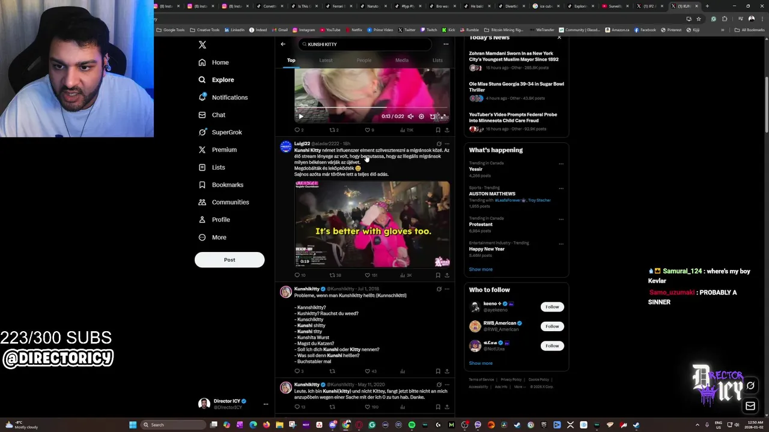
Task: Share the first video post
Action: point(446,130)
